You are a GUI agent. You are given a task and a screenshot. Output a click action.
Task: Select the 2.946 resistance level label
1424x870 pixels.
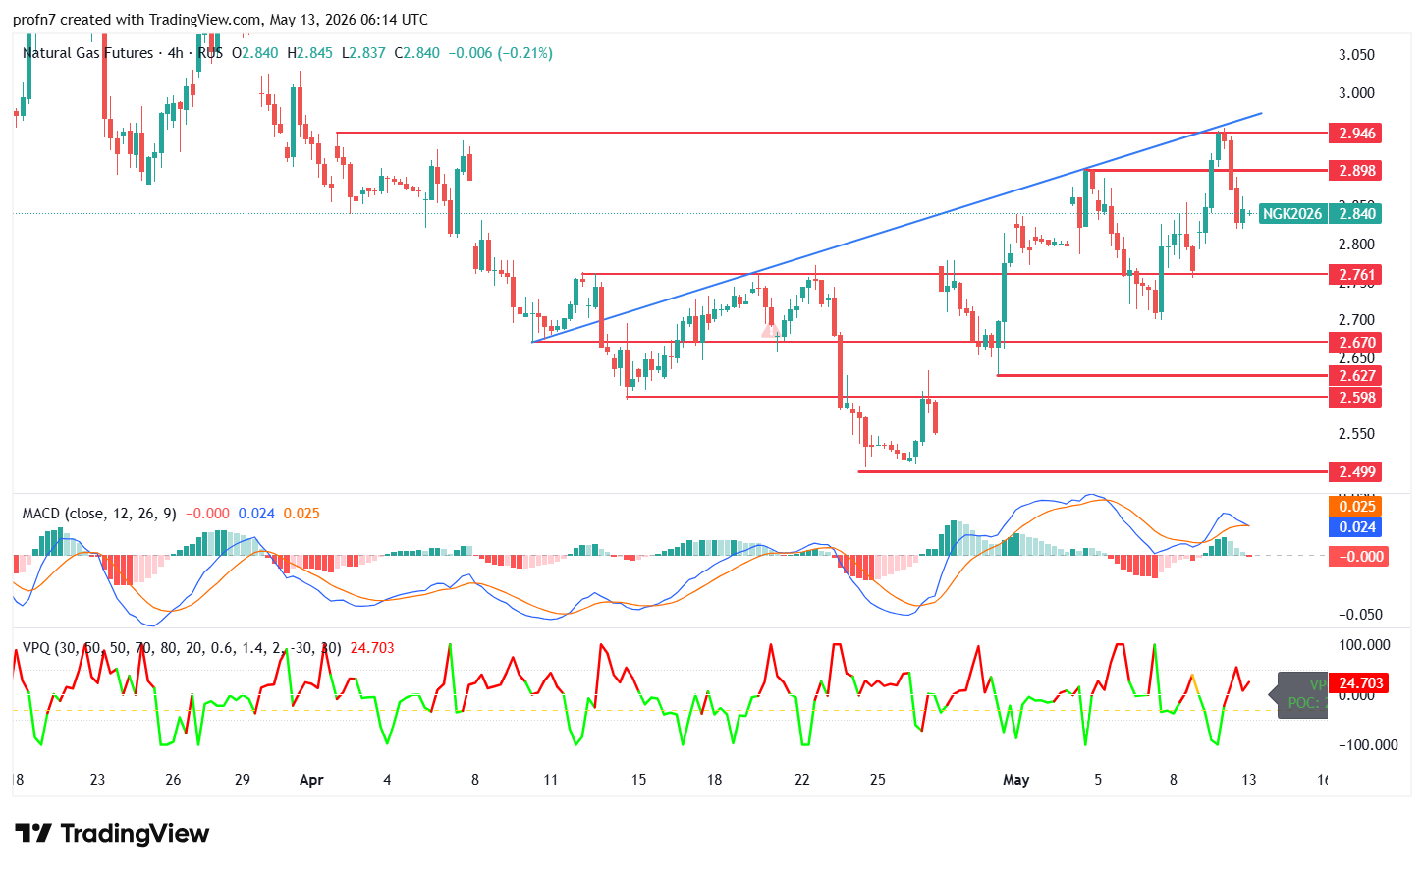1356,133
